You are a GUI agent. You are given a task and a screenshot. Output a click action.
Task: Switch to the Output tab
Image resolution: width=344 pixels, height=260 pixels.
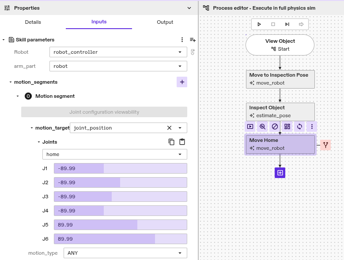click(165, 22)
